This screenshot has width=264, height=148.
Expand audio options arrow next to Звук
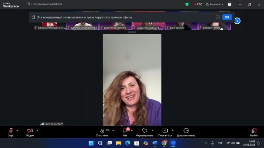pos(17,130)
